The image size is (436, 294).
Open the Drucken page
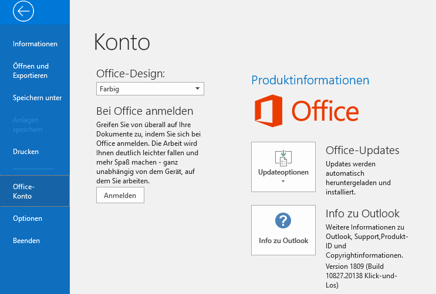pos(26,152)
